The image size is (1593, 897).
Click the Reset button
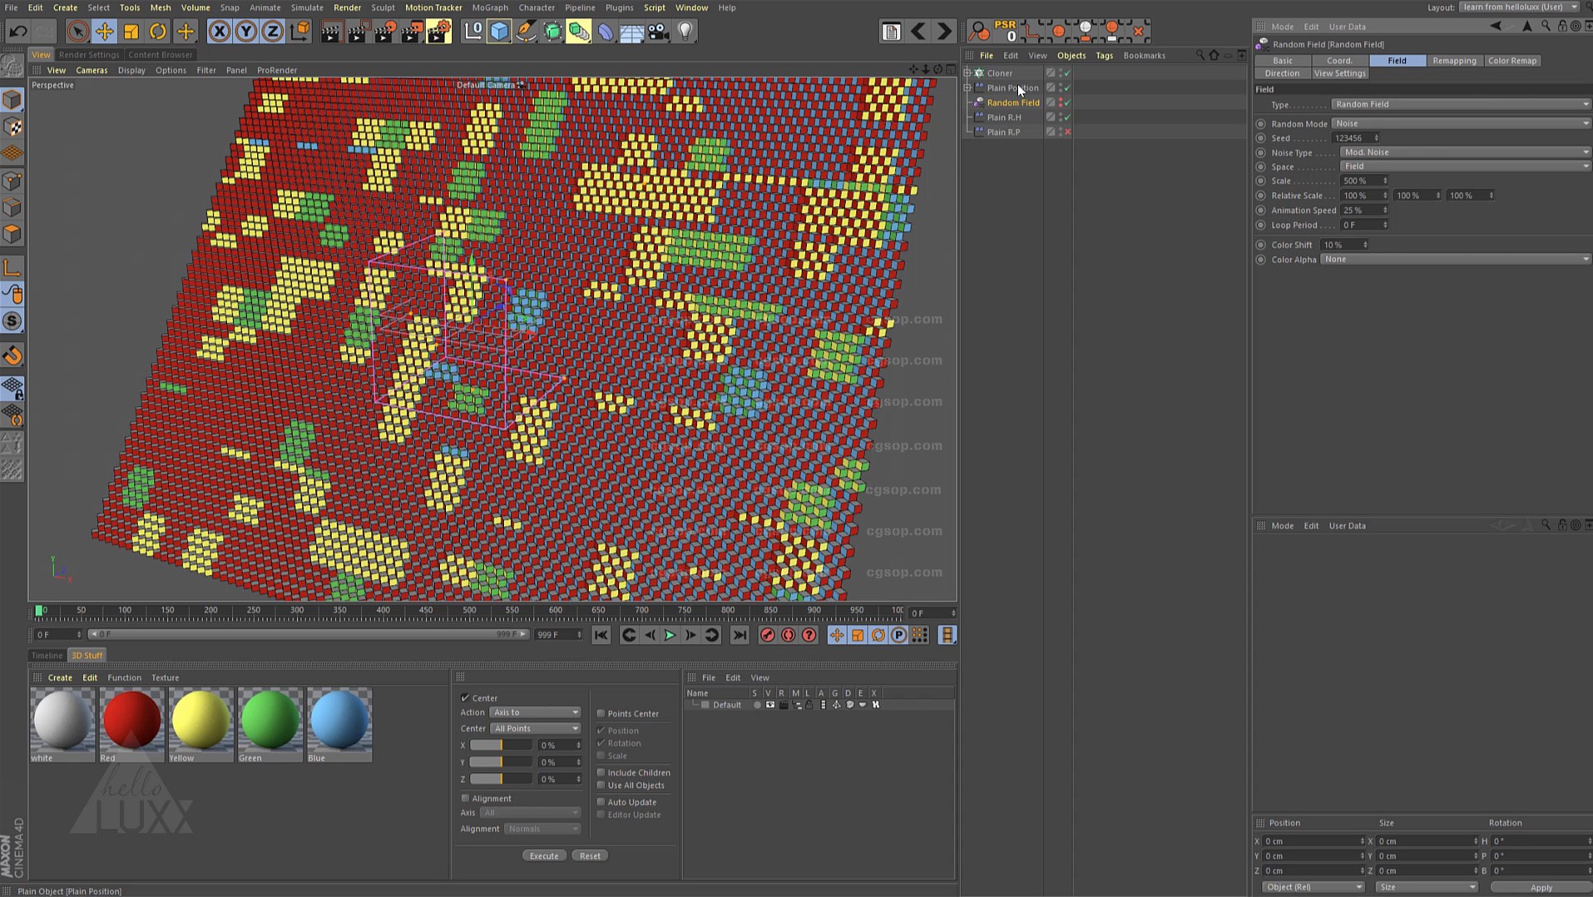pyautogui.click(x=590, y=855)
